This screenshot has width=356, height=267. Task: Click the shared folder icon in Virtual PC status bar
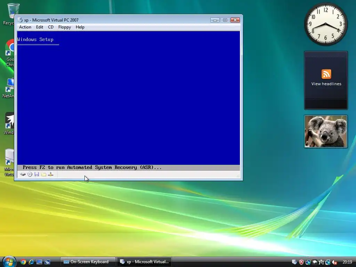pos(43,175)
